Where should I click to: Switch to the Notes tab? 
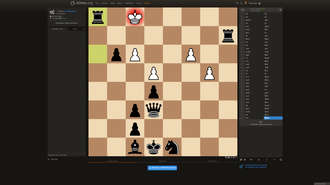point(75,29)
